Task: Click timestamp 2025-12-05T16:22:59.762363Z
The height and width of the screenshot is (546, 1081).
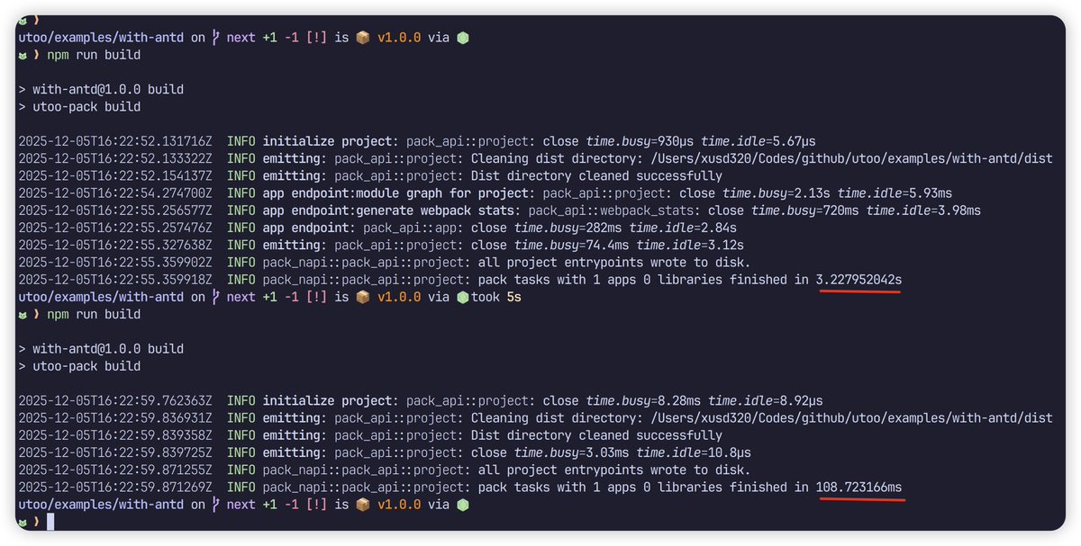Action: coord(115,400)
